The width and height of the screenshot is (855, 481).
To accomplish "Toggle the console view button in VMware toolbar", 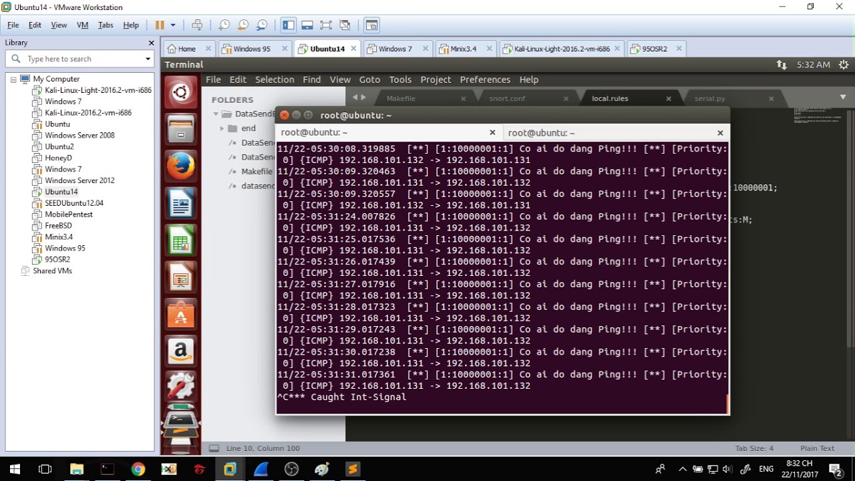I will (372, 25).
